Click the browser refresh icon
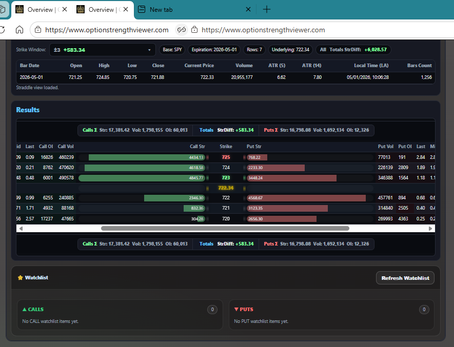Image resolution: width=454 pixels, height=347 pixels. (x=2, y=30)
